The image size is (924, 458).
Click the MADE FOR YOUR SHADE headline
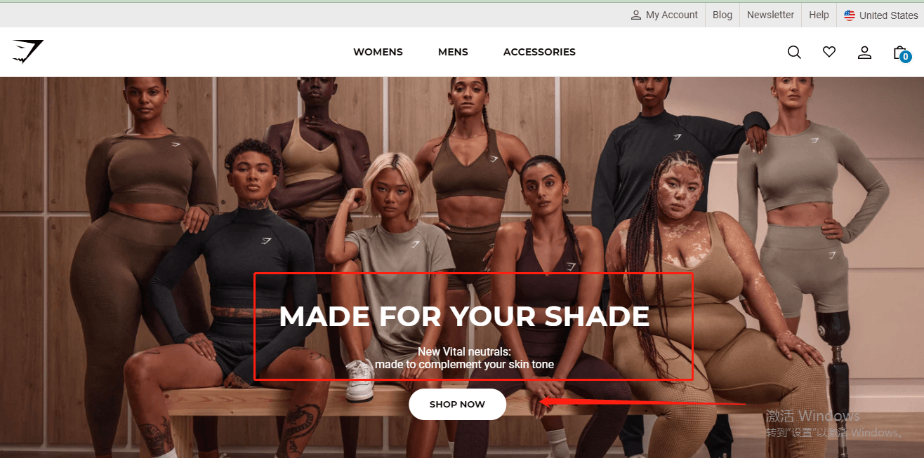coord(464,316)
